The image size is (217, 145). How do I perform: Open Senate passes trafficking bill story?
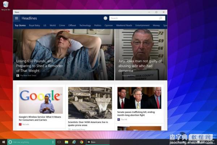(136, 113)
